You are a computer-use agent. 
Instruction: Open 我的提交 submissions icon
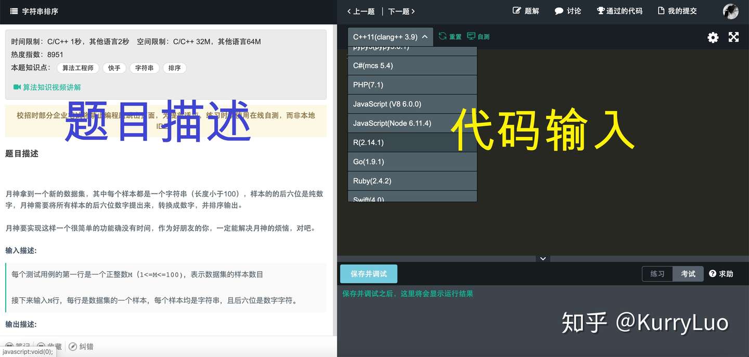(x=676, y=10)
